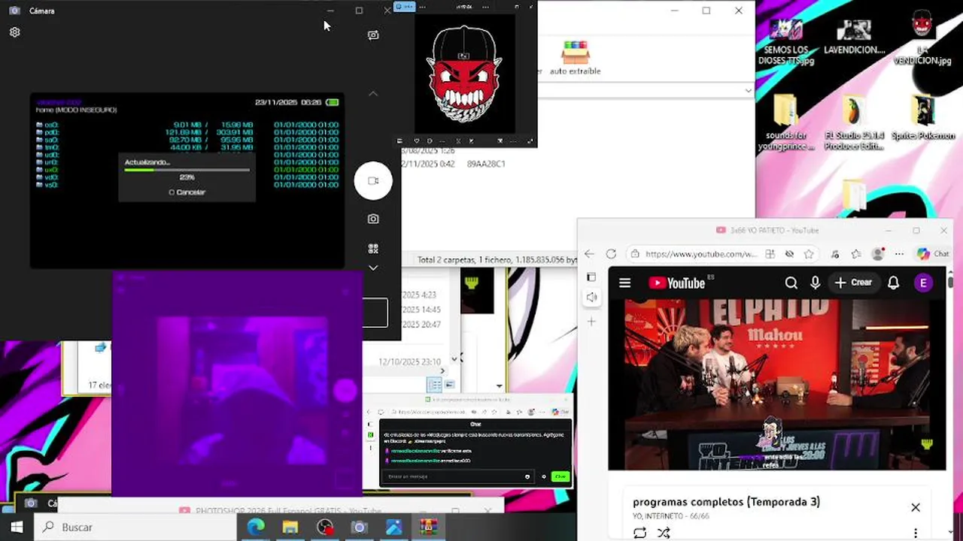Go to YouTube home via logo
The image size is (963, 541).
pyautogui.click(x=677, y=283)
